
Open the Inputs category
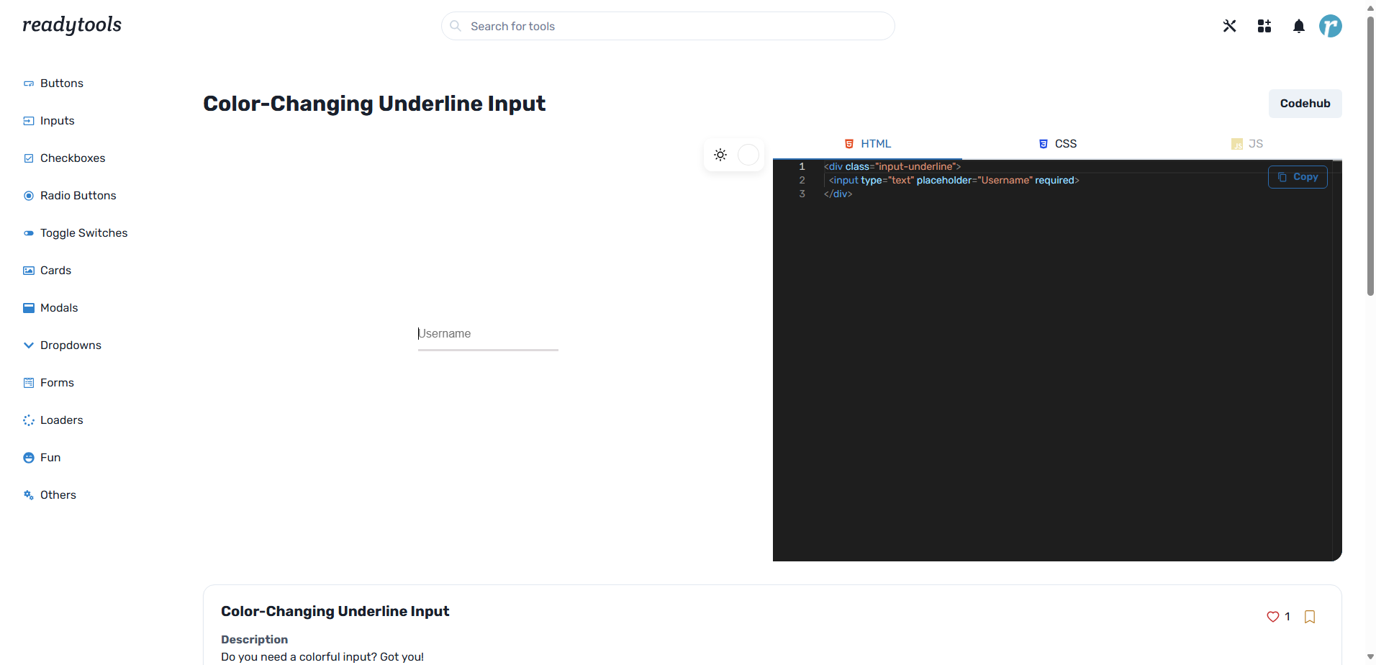tap(58, 121)
